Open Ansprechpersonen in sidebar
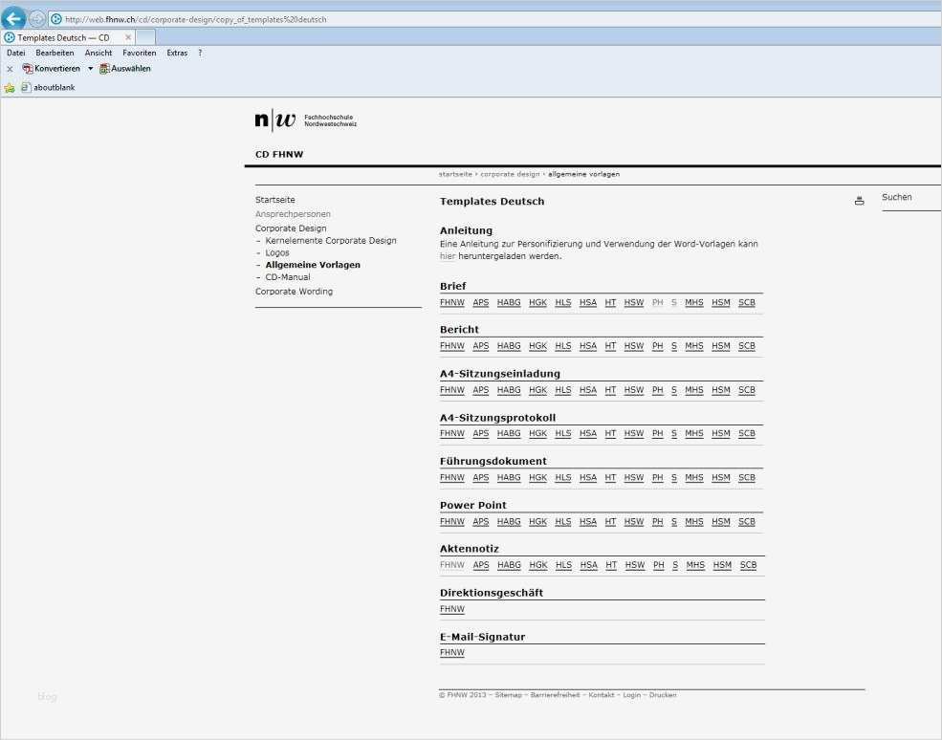The width and height of the screenshot is (942, 740). point(293,214)
